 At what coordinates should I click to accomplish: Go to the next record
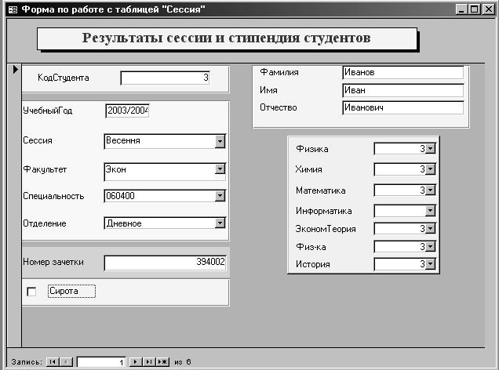pyautogui.click(x=135, y=361)
